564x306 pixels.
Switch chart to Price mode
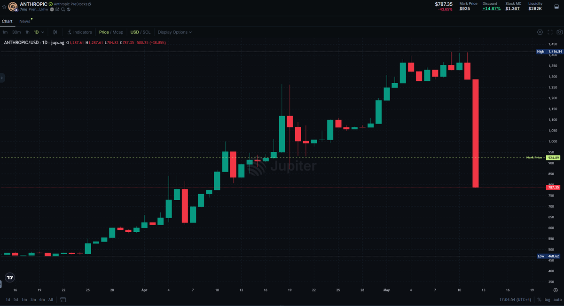[x=104, y=32]
